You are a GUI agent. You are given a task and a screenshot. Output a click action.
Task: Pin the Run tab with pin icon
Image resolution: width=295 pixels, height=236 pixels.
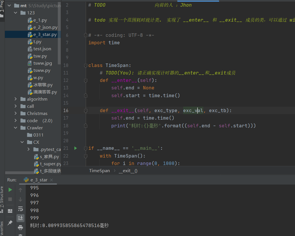click(10, 223)
